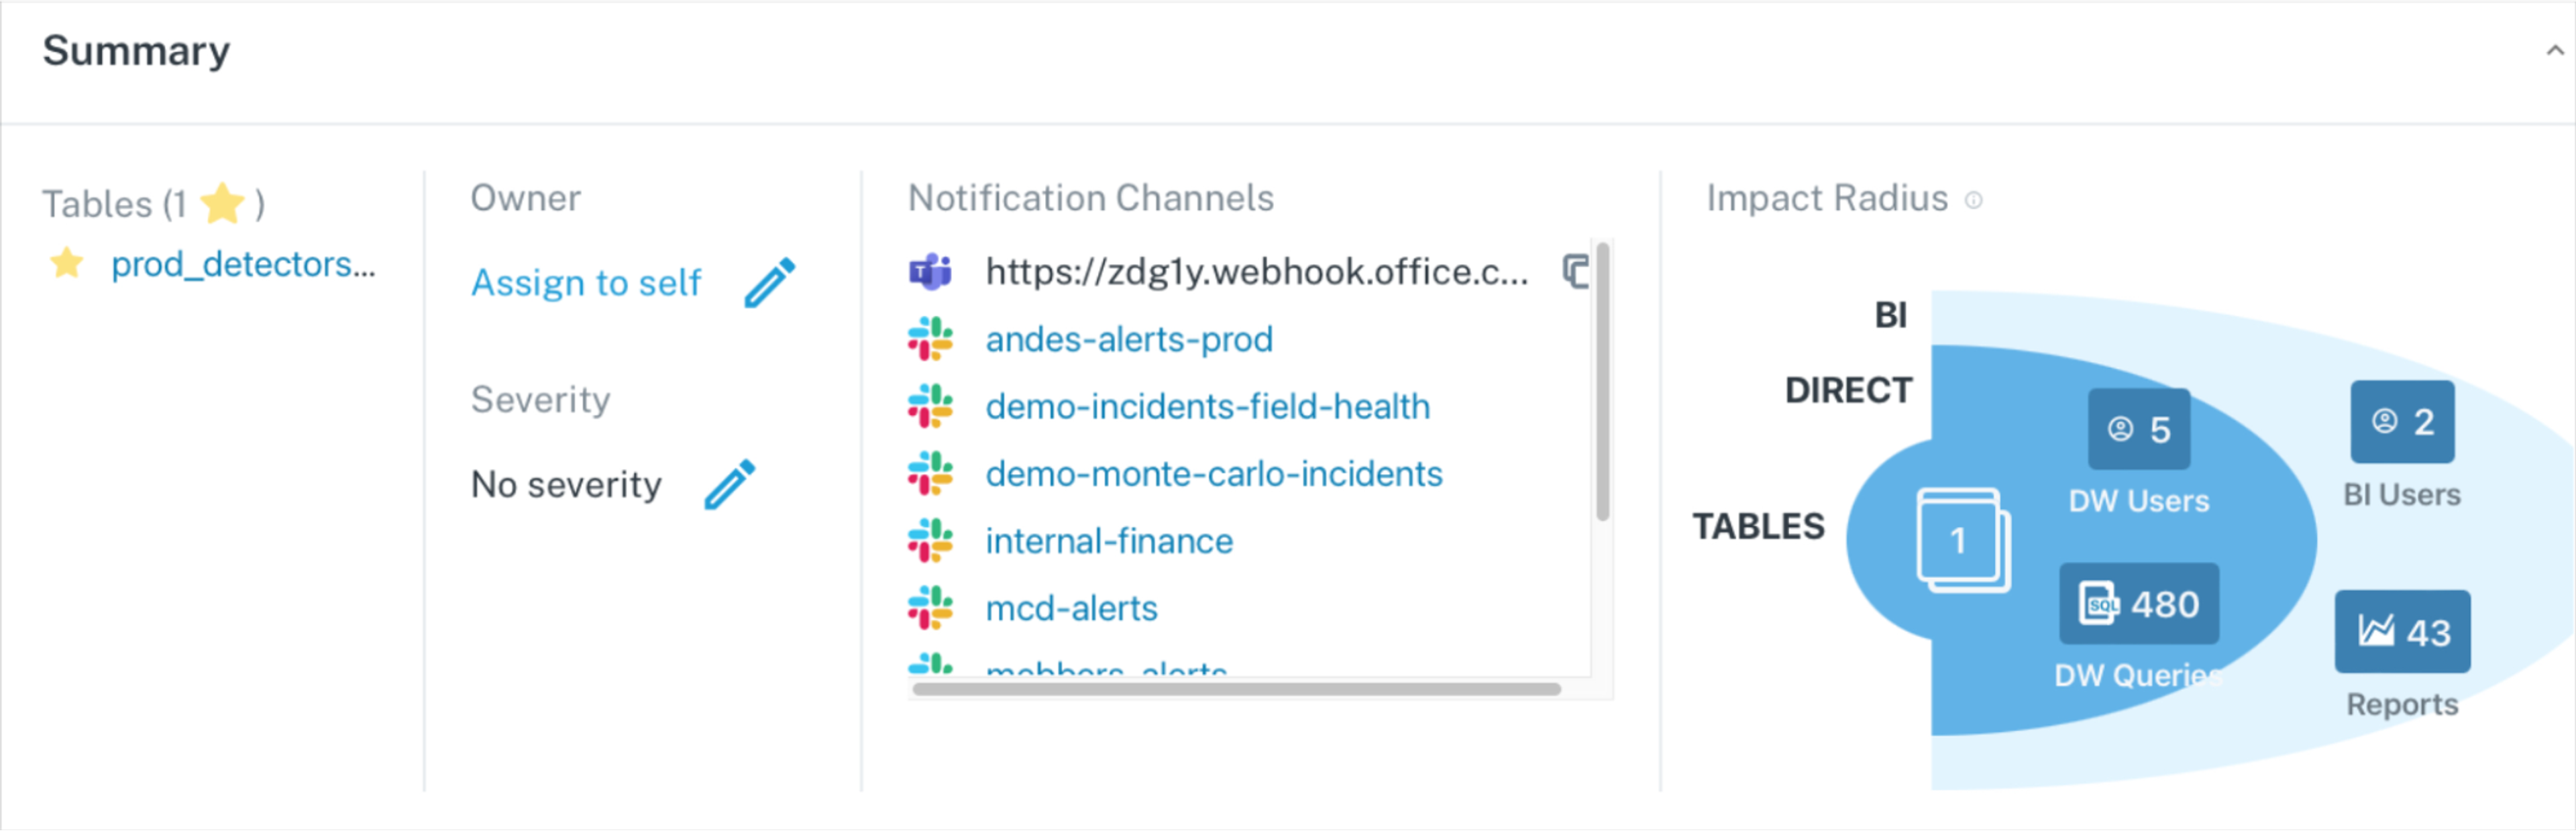This screenshot has width=2576, height=831.
Task: Click the zdg1y.webhook.office URL text
Action: [1257, 272]
